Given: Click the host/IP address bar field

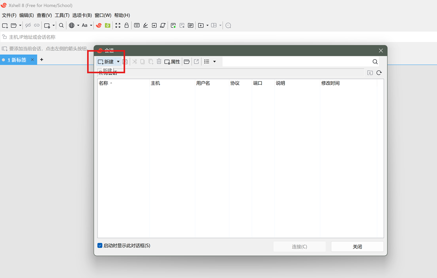Looking at the screenshot, I should (x=219, y=37).
